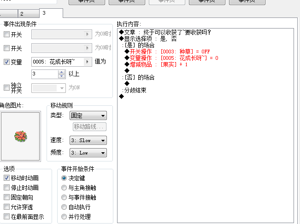Increase the variable value with up arrow
Viewport: 300px width, 224px height.
tap(62, 72)
